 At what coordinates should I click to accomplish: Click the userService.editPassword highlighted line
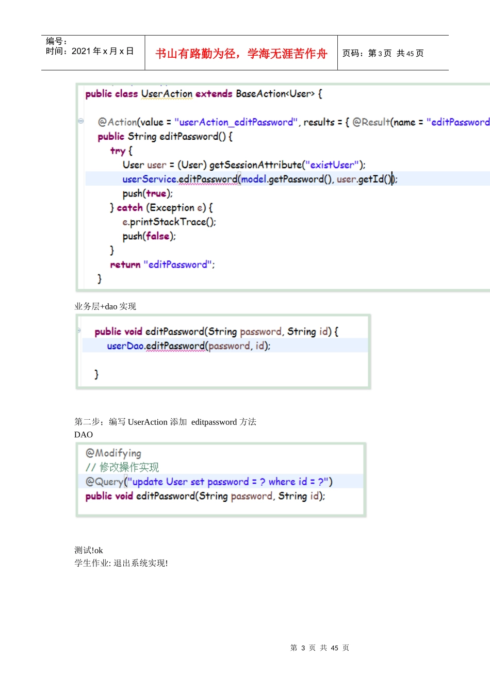pos(260,179)
